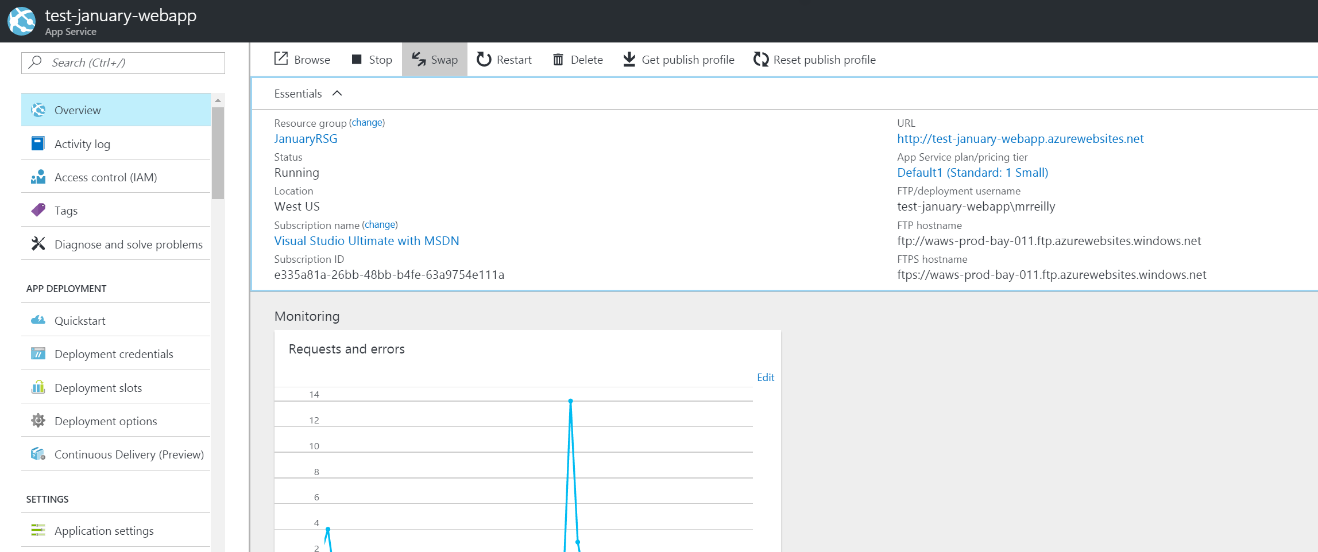This screenshot has width=1318, height=552.
Task: Click the Delete trash can icon
Action: (x=558, y=59)
